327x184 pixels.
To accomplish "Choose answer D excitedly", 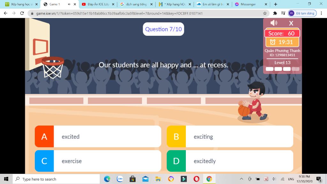I will [x=230, y=161].
